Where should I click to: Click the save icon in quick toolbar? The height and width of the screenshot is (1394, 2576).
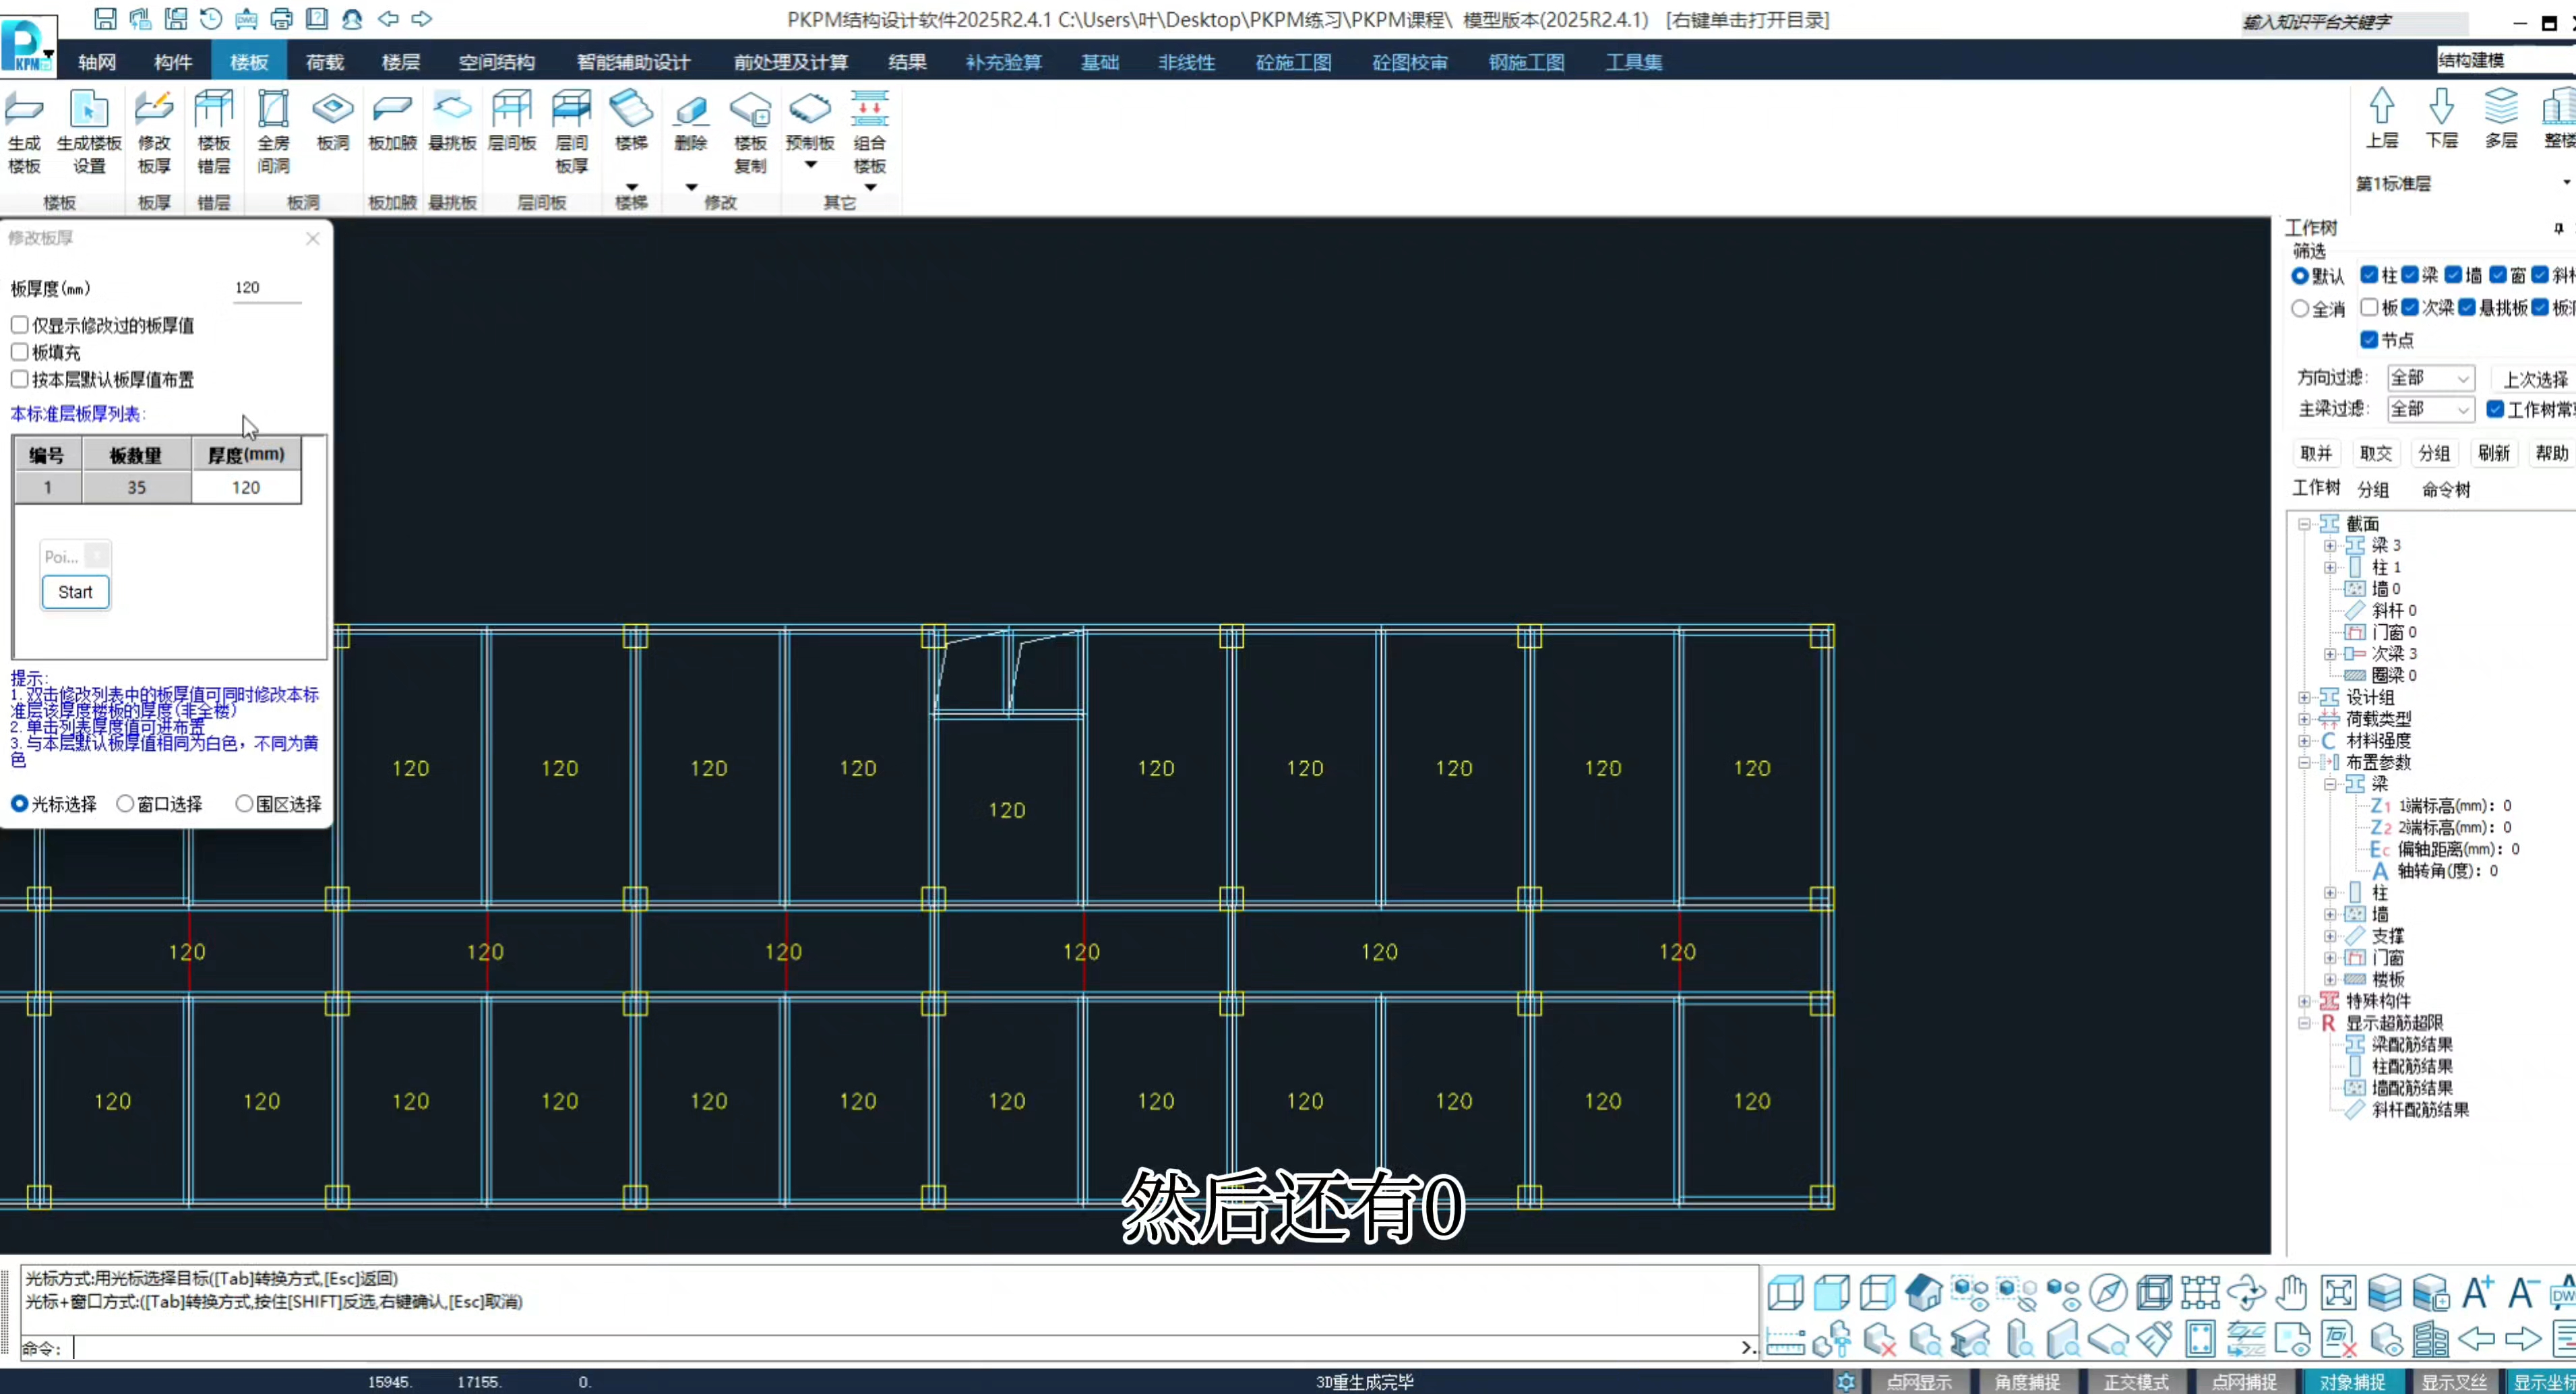click(x=105, y=18)
